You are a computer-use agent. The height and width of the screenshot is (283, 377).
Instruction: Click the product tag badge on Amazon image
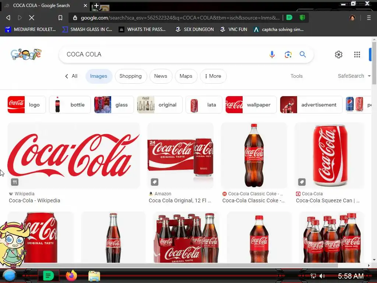point(155,182)
